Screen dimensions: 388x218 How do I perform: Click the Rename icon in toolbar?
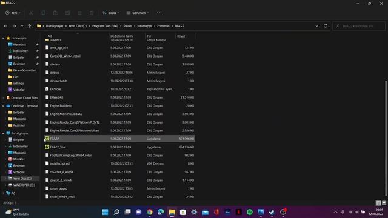(x=67, y=13)
